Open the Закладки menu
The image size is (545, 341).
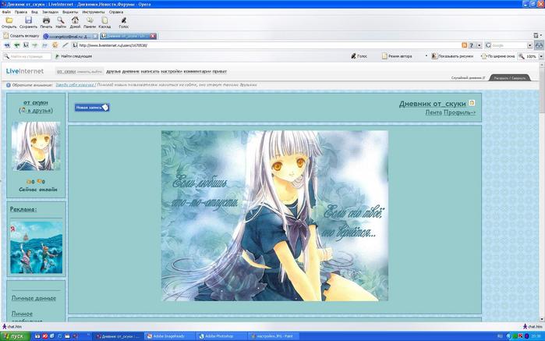pyautogui.click(x=50, y=12)
